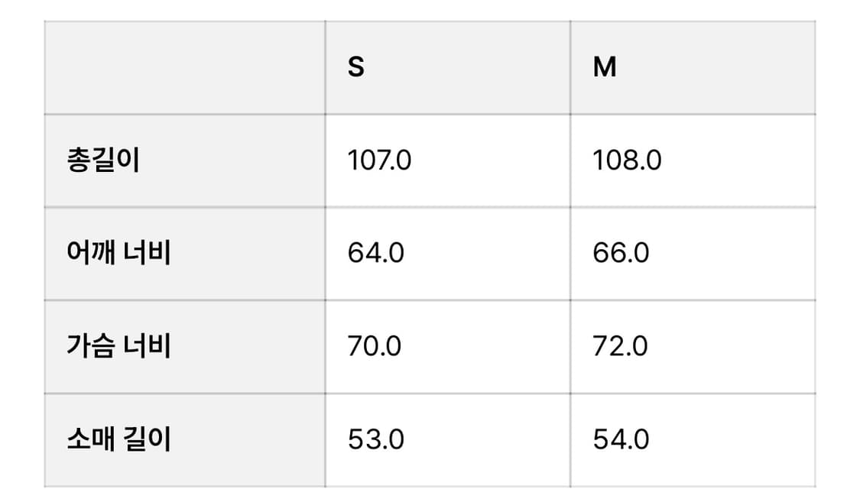Screen dimensions: 860x502
Task: Choose the size M 어깨 너비 cell
Action: [692, 253]
